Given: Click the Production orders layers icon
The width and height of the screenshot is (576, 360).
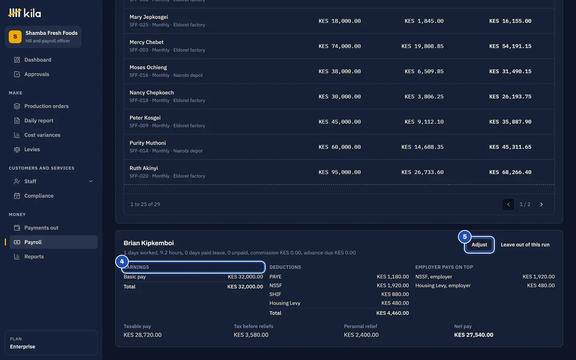Looking at the screenshot, I should 17,106.
